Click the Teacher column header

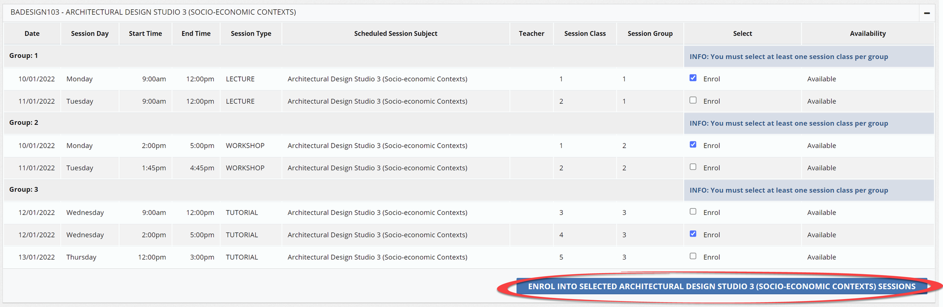pos(531,34)
